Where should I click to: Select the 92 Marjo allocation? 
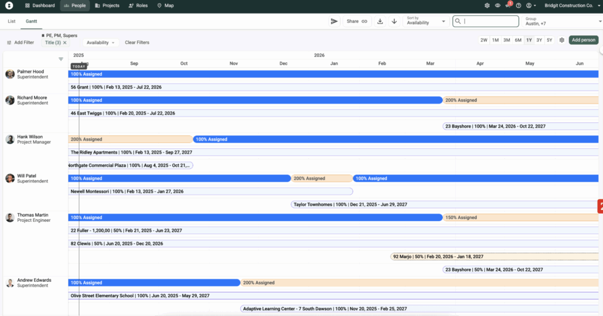(495, 257)
